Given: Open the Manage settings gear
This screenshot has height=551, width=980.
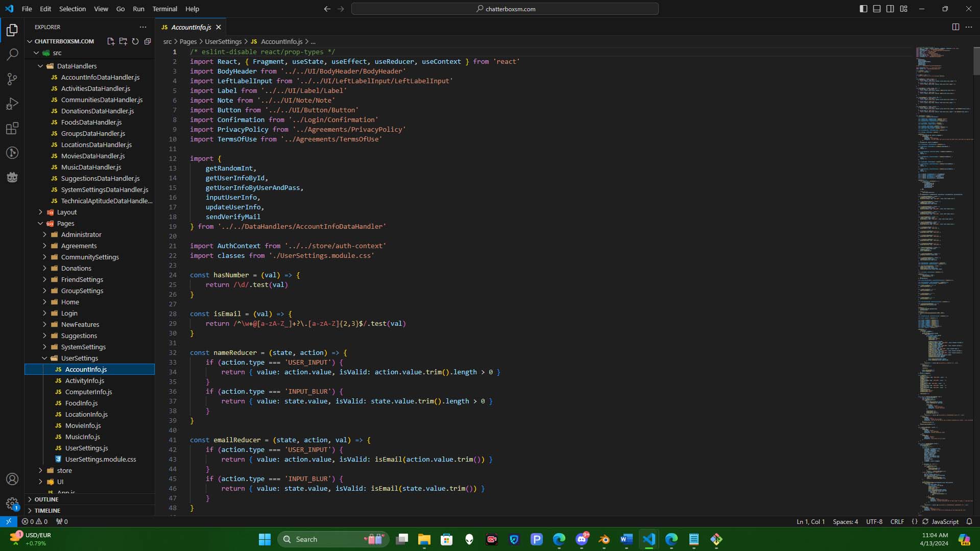Looking at the screenshot, I should coord(12,504).
